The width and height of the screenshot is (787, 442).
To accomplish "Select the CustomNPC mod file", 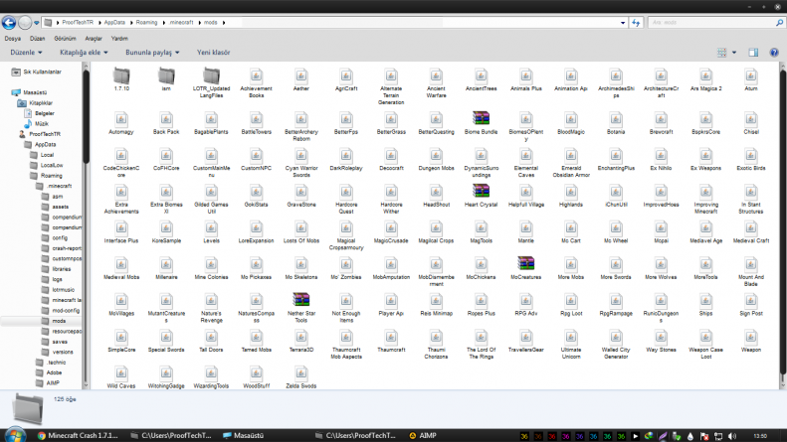I will pyautogui.click(x=256, y=159).
